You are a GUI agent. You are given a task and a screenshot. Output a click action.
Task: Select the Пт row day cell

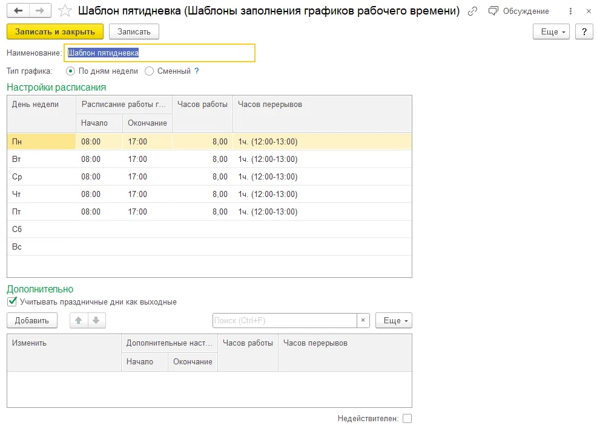tap(42, 211)
